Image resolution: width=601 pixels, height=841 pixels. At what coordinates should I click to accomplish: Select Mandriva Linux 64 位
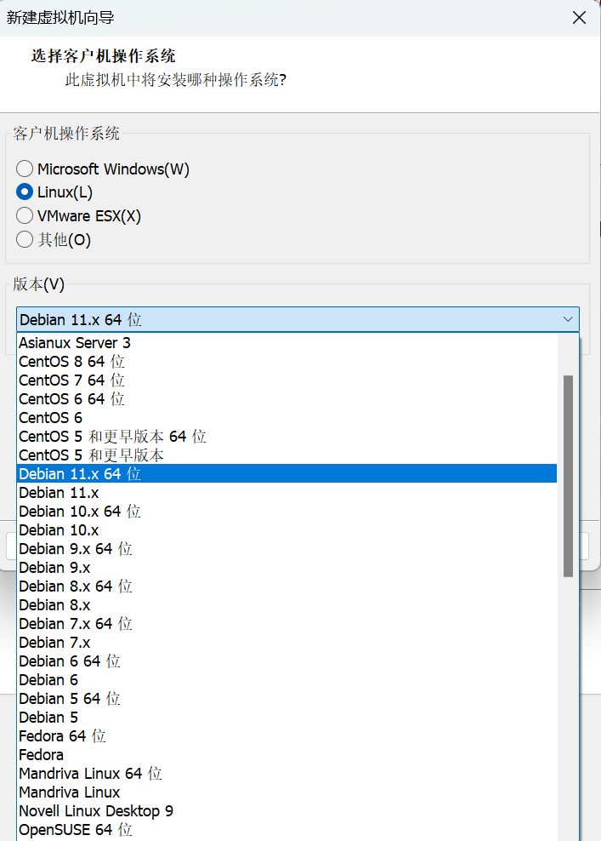(x=287, y=774)
